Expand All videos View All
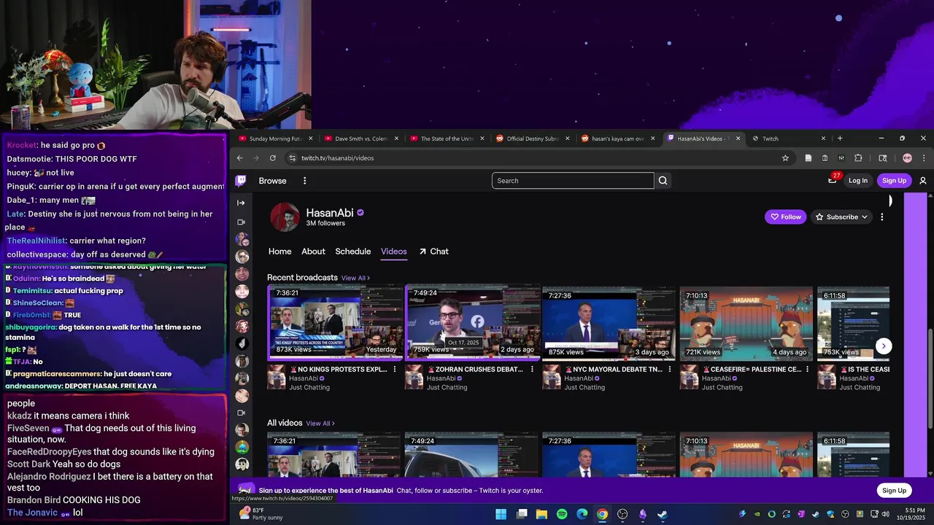 tap(320, 423)
